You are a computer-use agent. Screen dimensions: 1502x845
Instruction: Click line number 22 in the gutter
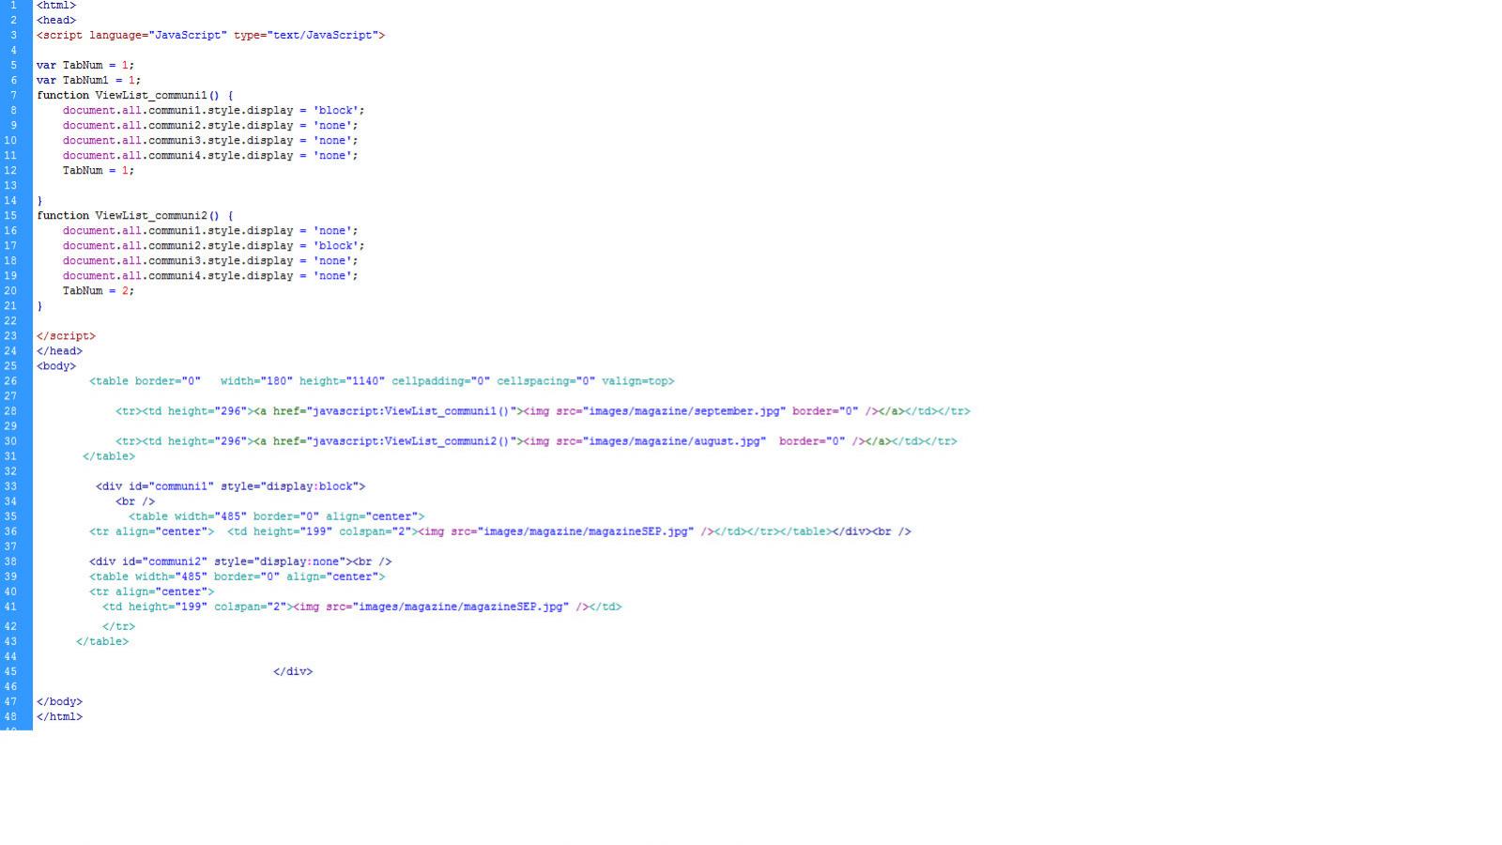pos(10,321)
